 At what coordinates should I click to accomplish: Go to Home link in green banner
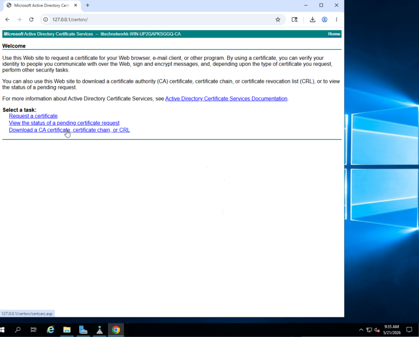334,34
